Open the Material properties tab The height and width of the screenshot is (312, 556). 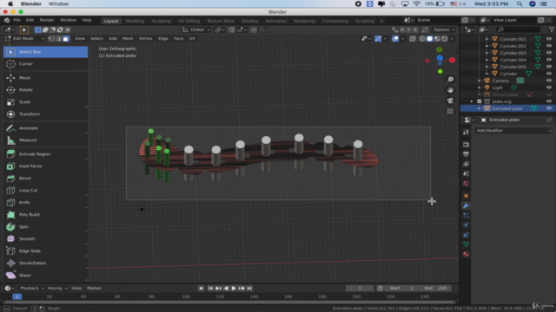pyautogui.click(x=466, y=254)
